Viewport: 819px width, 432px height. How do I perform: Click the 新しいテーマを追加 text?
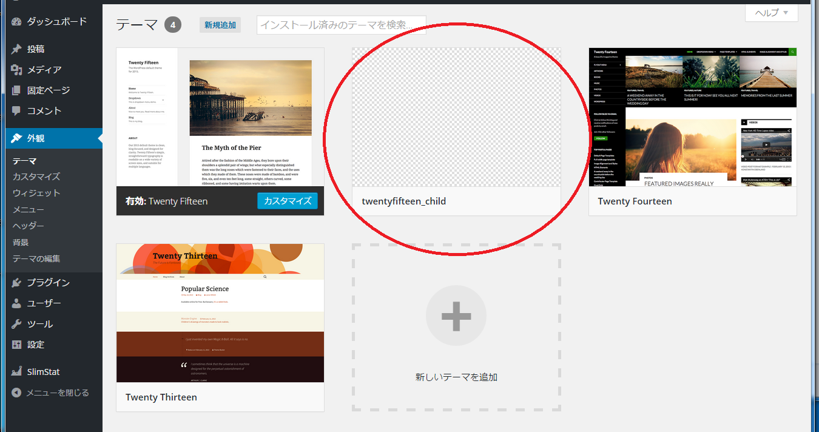(x=456, y=377)
